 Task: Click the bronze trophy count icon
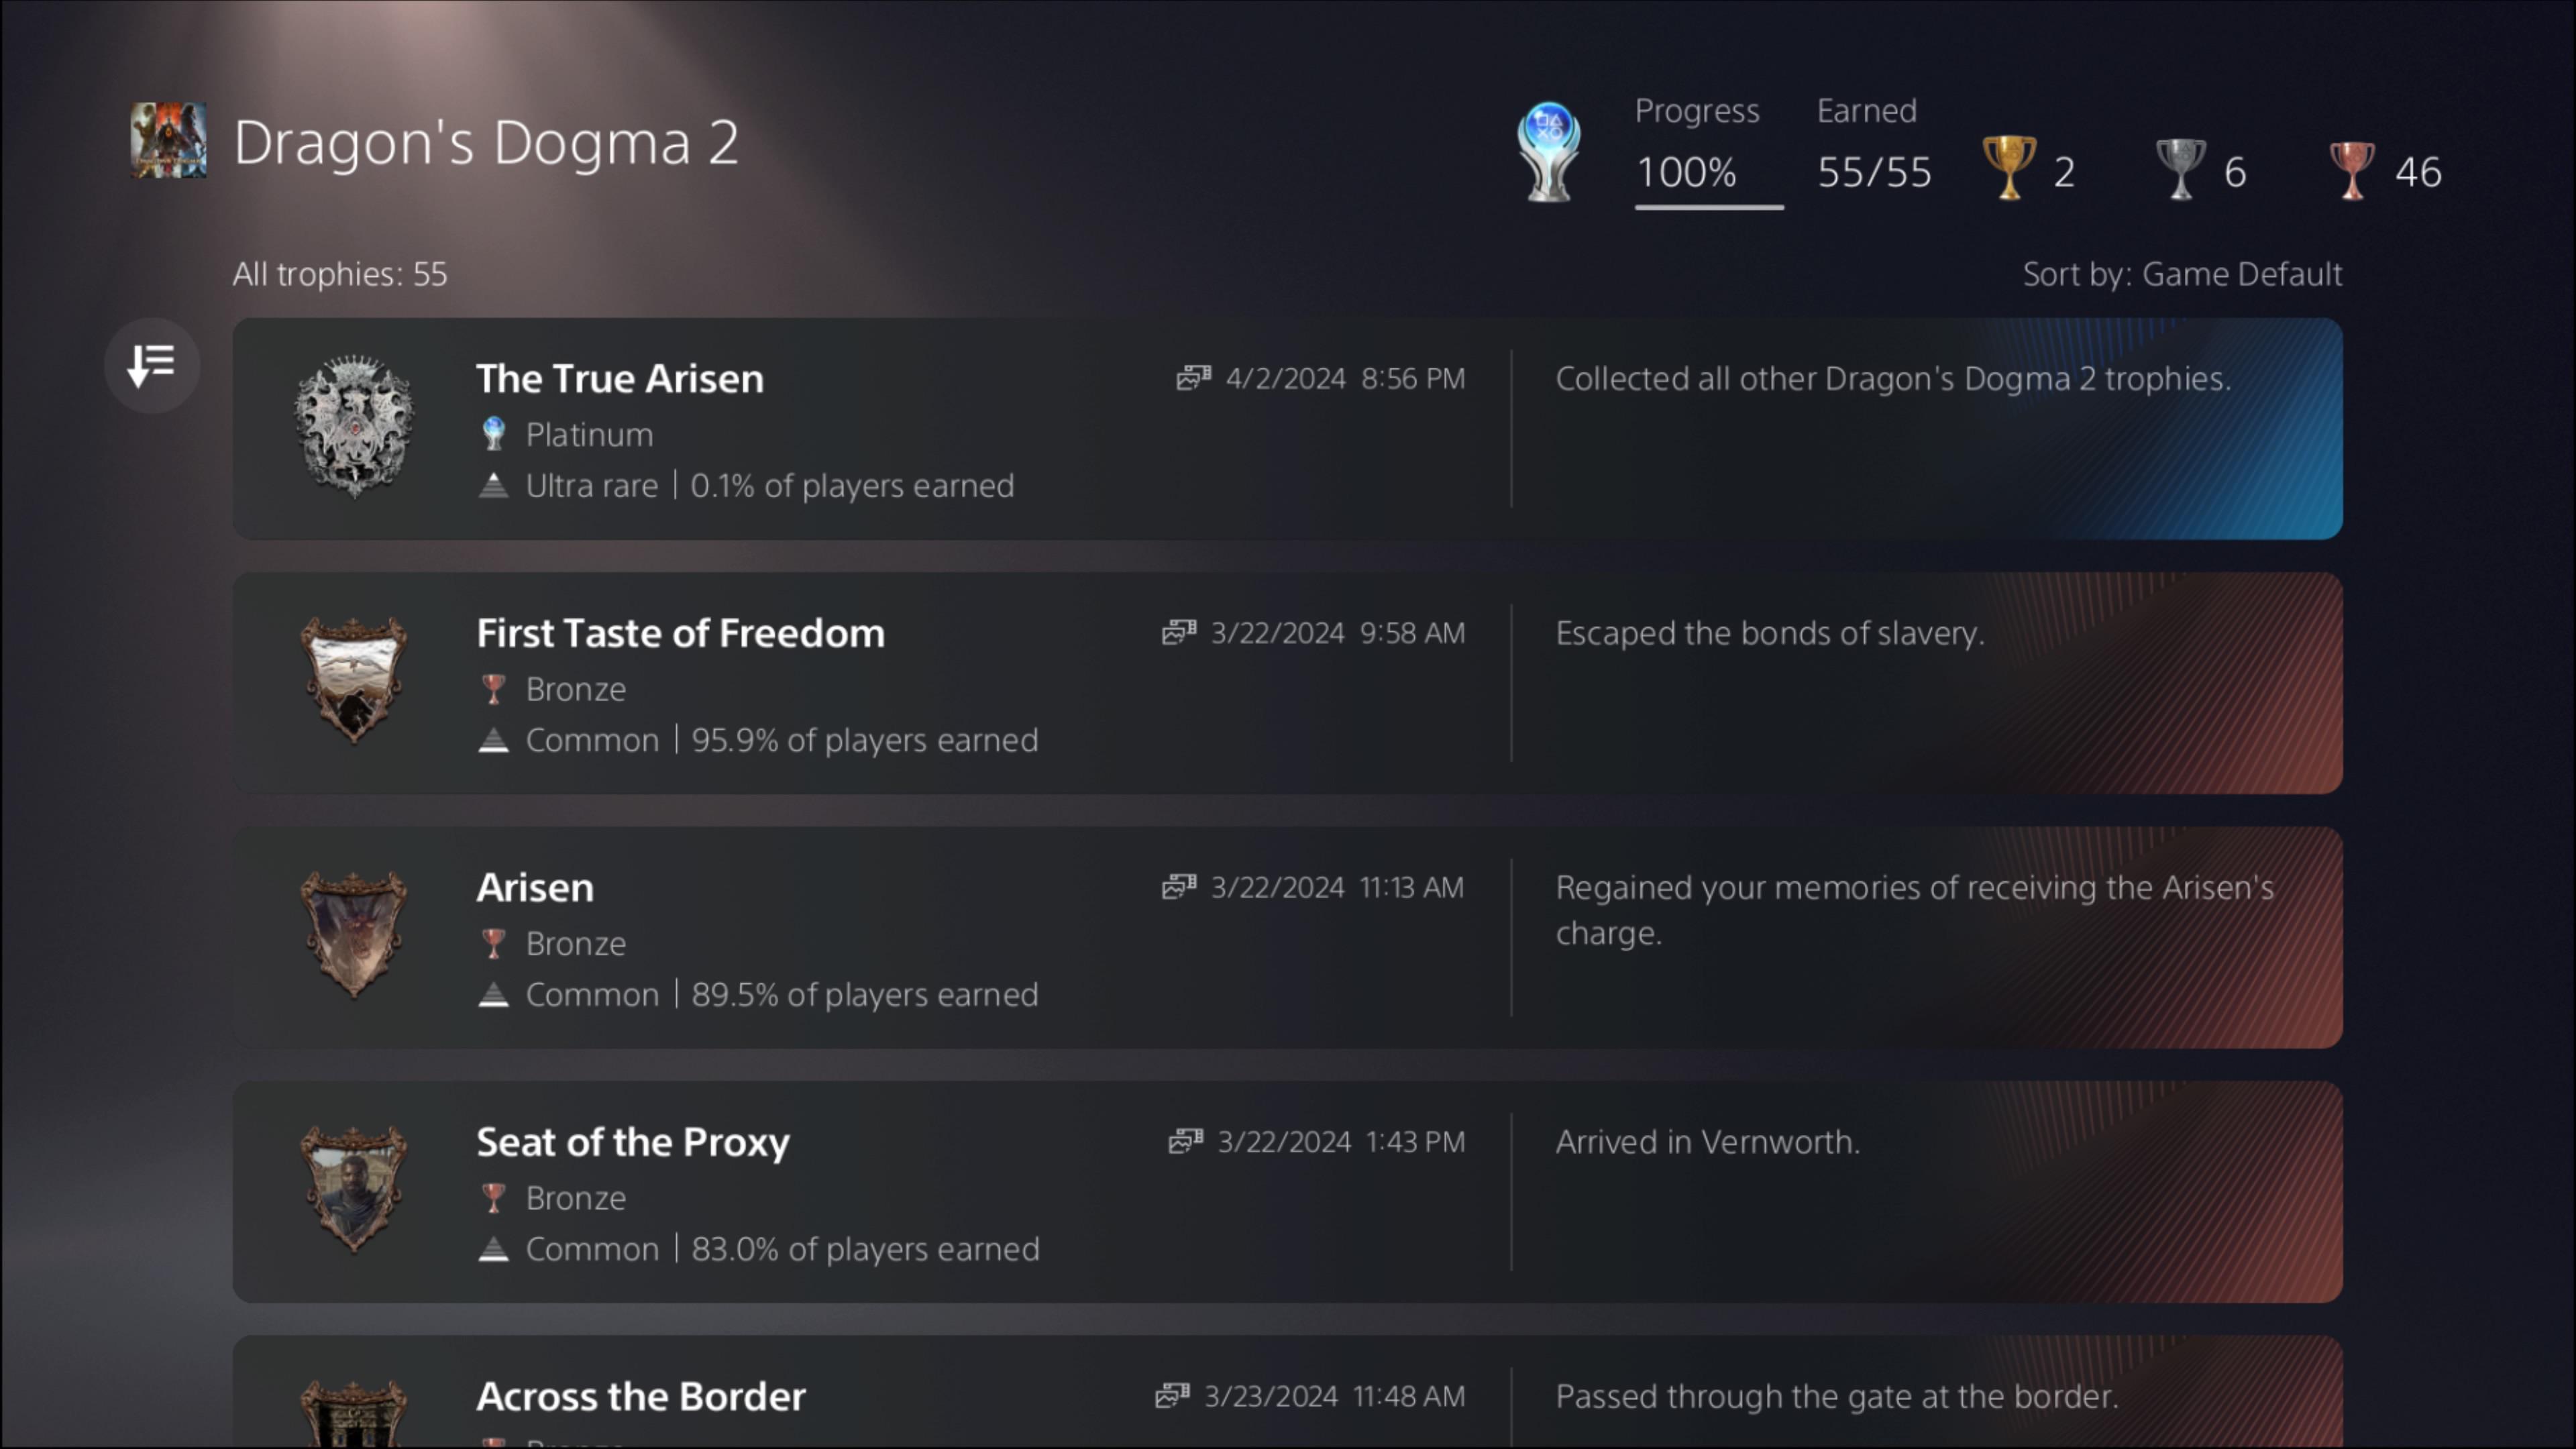[x=2352, y=168]
